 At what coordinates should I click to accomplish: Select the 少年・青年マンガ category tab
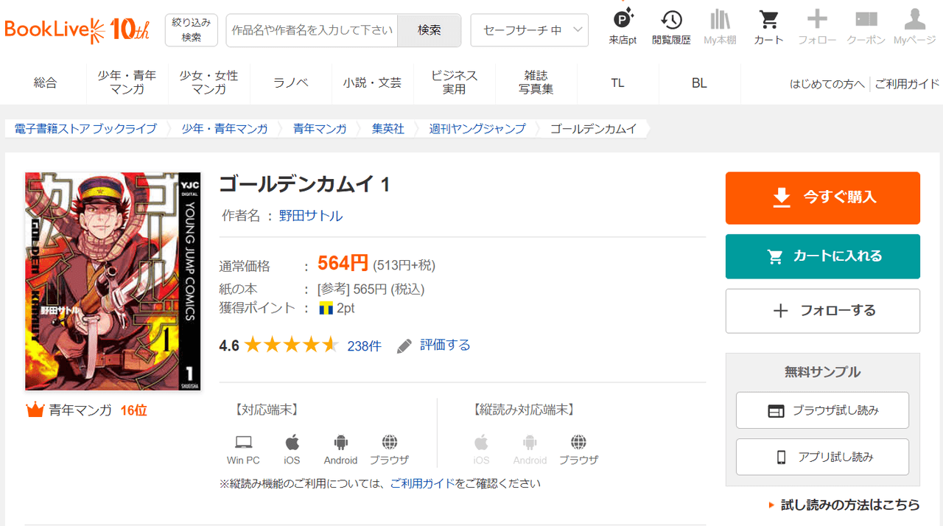pos(127,83)
